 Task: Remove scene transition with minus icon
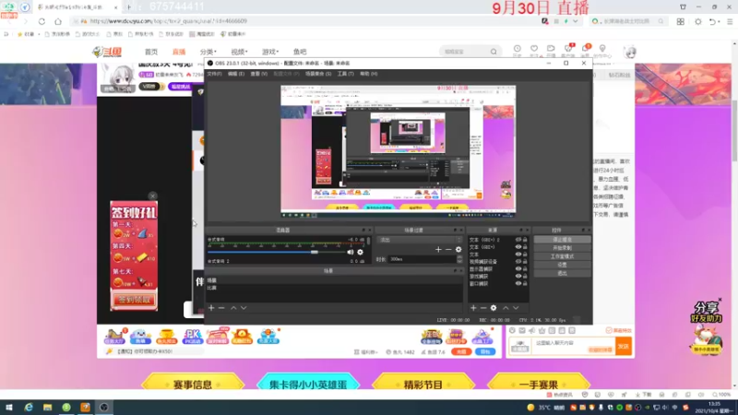[x=448, y=249]
